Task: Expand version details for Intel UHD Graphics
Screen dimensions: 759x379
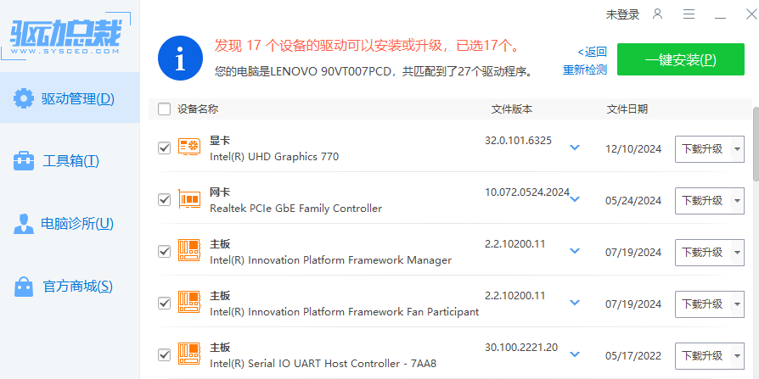Action: pos(575,148)
